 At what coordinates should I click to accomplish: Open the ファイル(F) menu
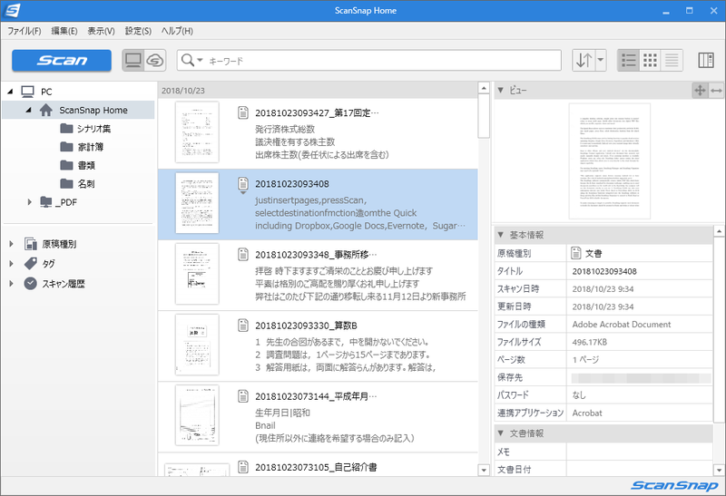(25, 31)
